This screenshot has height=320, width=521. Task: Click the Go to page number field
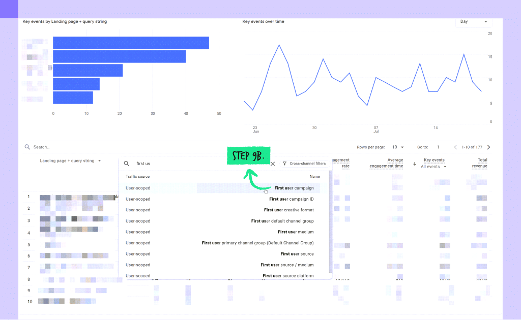click(438, 147)
